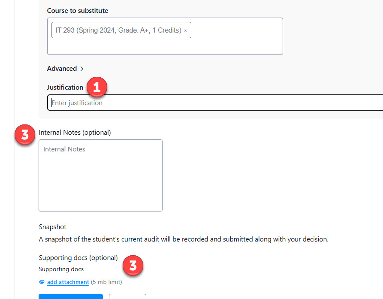Click the chevron arrow next to Advanced
The image size is (383, 299).
(81, 69)
